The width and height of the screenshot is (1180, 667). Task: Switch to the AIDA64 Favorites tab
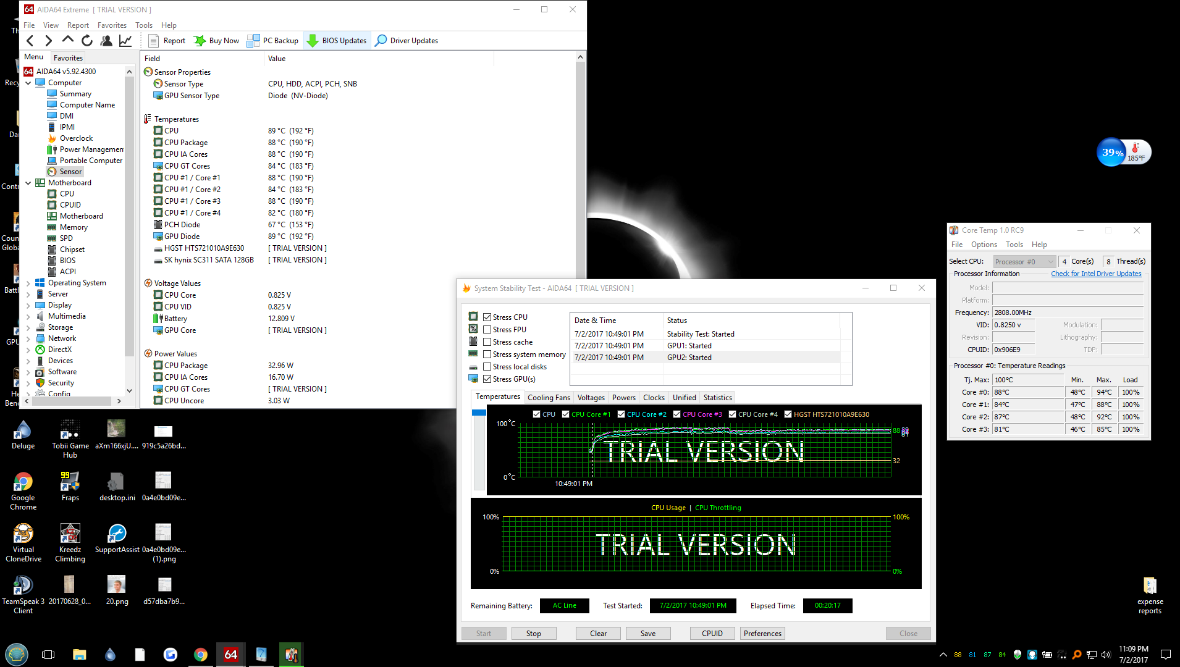[x=68, y=57]
